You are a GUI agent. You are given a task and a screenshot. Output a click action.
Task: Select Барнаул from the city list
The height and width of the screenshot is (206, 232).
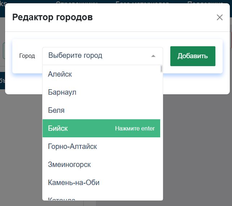[101, 92]
